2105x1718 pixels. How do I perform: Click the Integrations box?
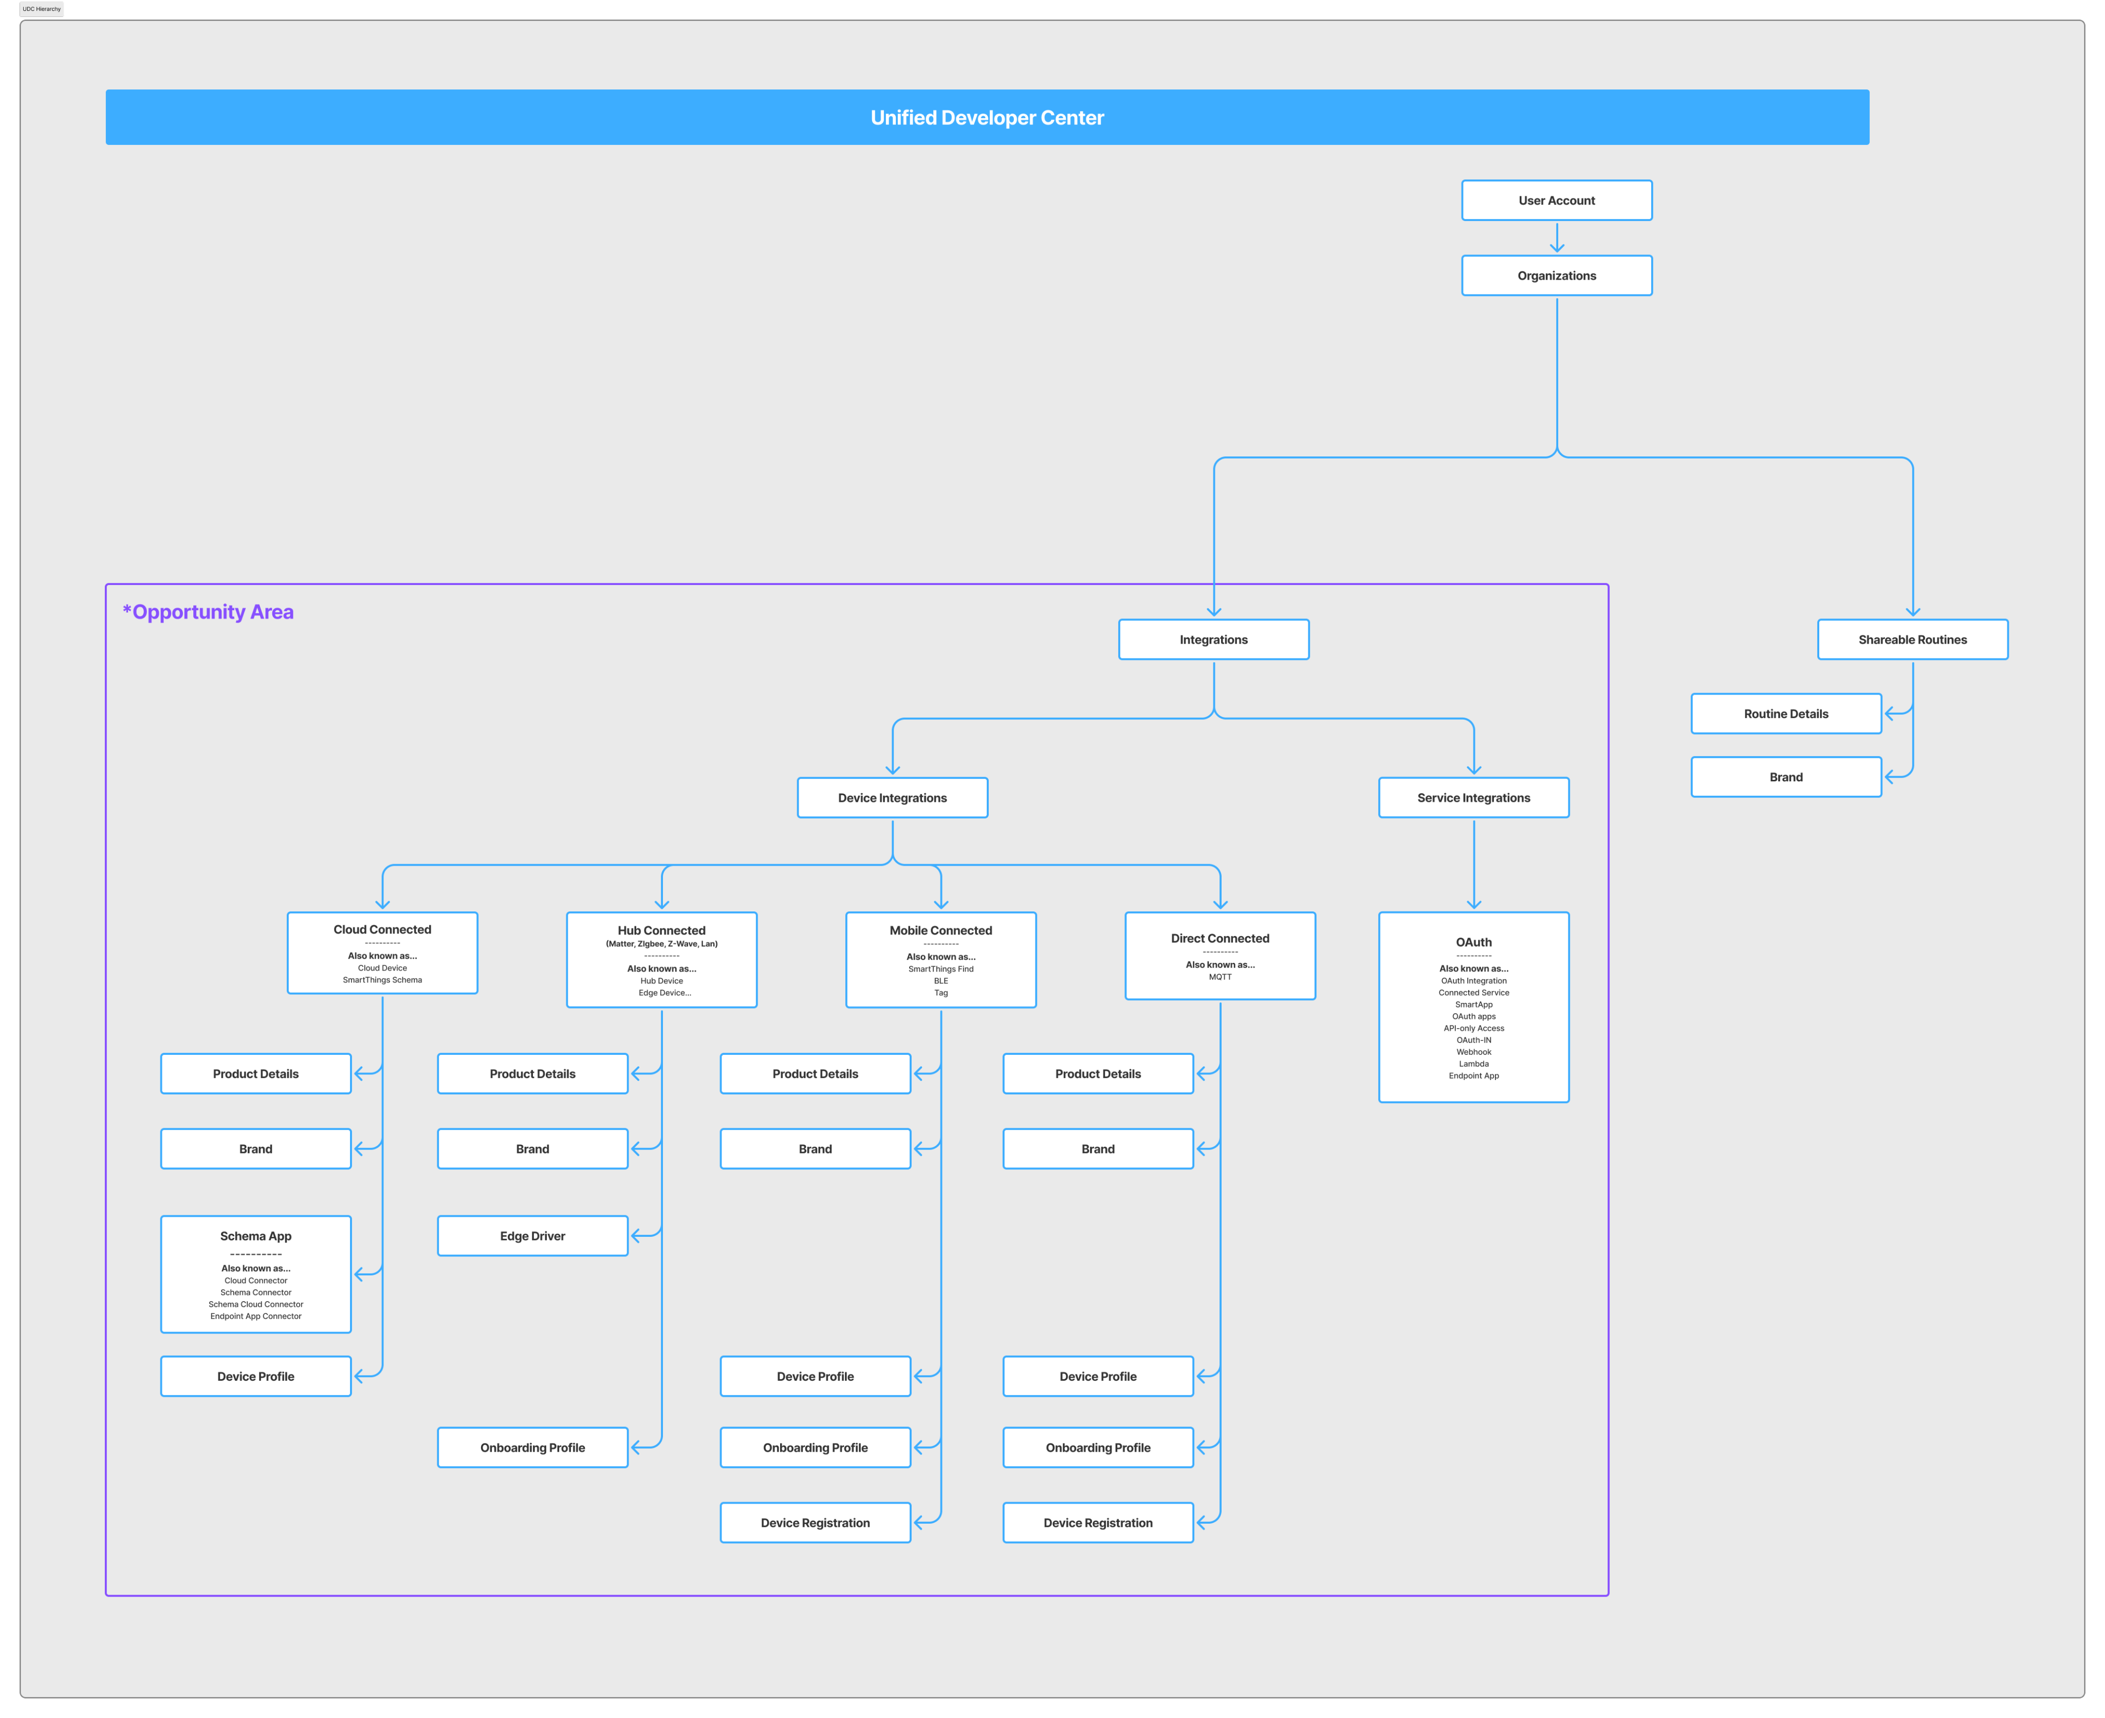[1213, 639]
